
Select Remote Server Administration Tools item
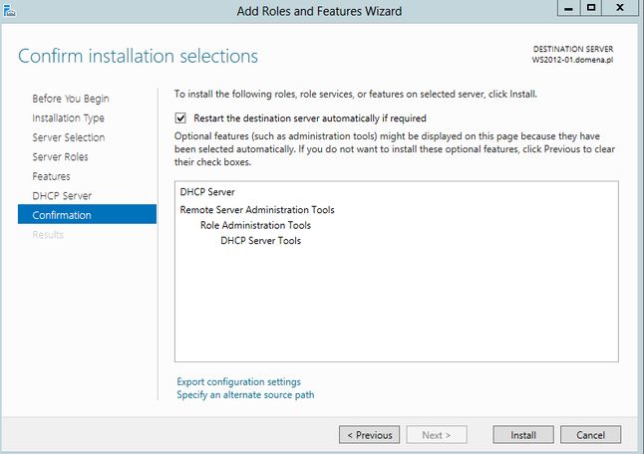click(x=257, y=210)
